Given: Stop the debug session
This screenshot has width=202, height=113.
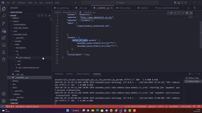Looking at the screenshot, I should coord(191,13).
